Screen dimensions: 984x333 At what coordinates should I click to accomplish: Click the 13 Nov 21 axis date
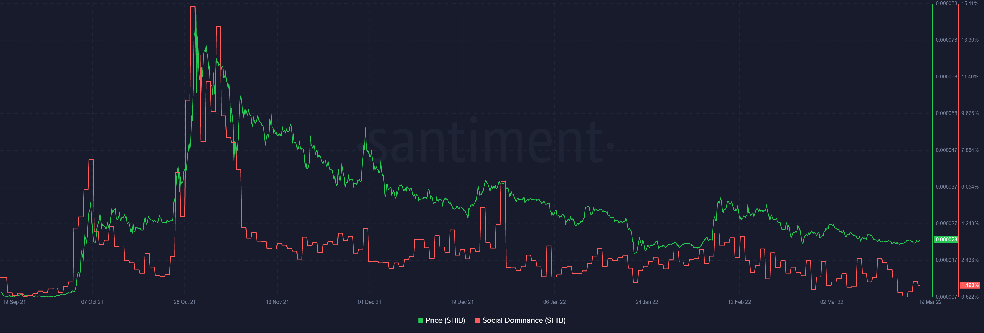(277, 302)
